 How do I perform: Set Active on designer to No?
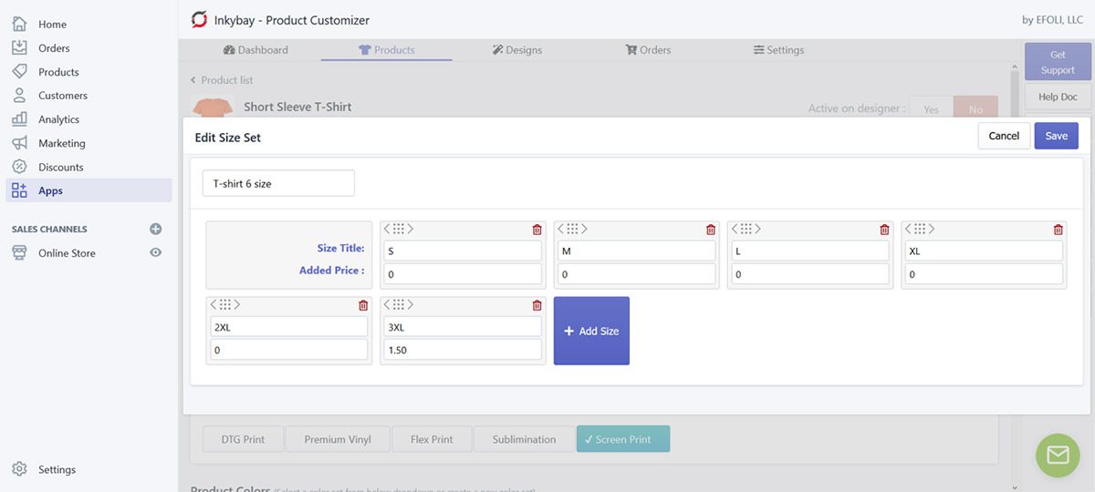[975, 108]
